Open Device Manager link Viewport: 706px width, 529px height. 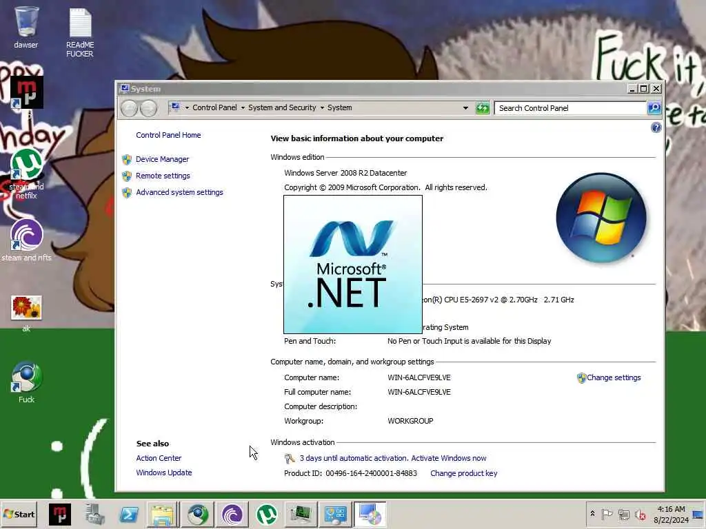pos(163,159)
